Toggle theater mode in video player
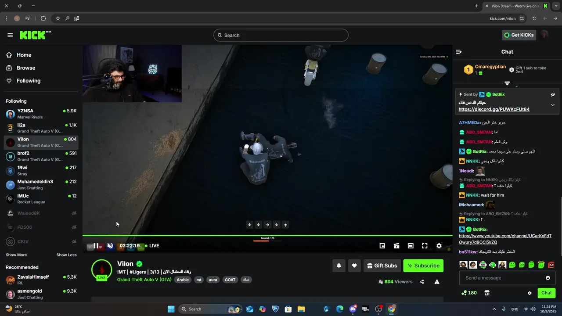 tap(411, 246)
